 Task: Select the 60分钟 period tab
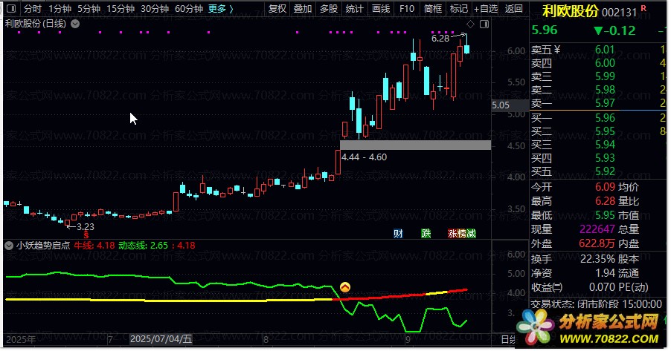point(189,9)
